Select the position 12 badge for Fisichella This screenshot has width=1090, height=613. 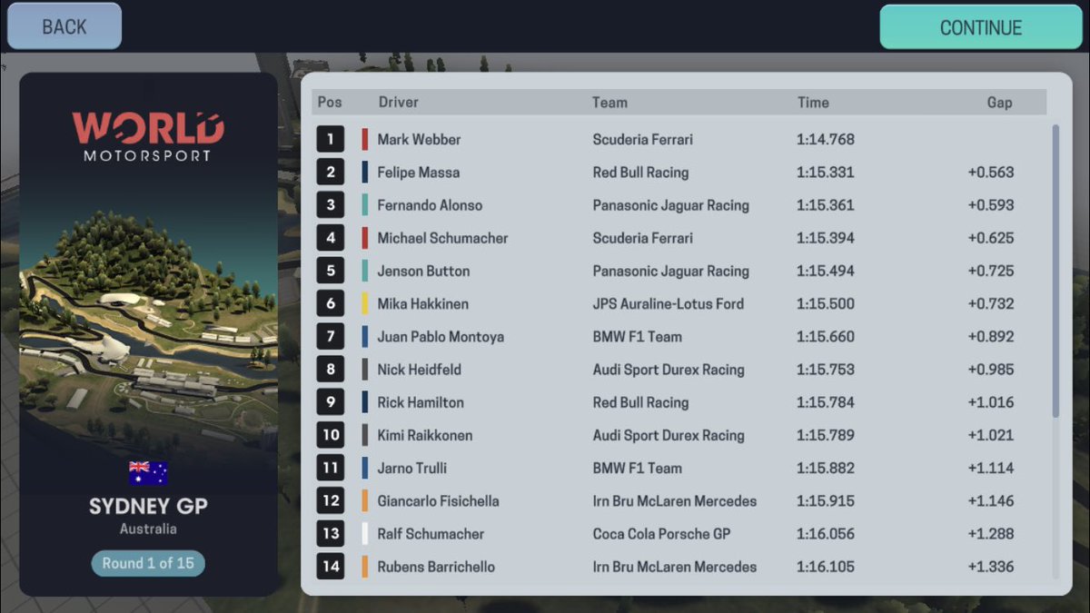[x=330, y=500]
